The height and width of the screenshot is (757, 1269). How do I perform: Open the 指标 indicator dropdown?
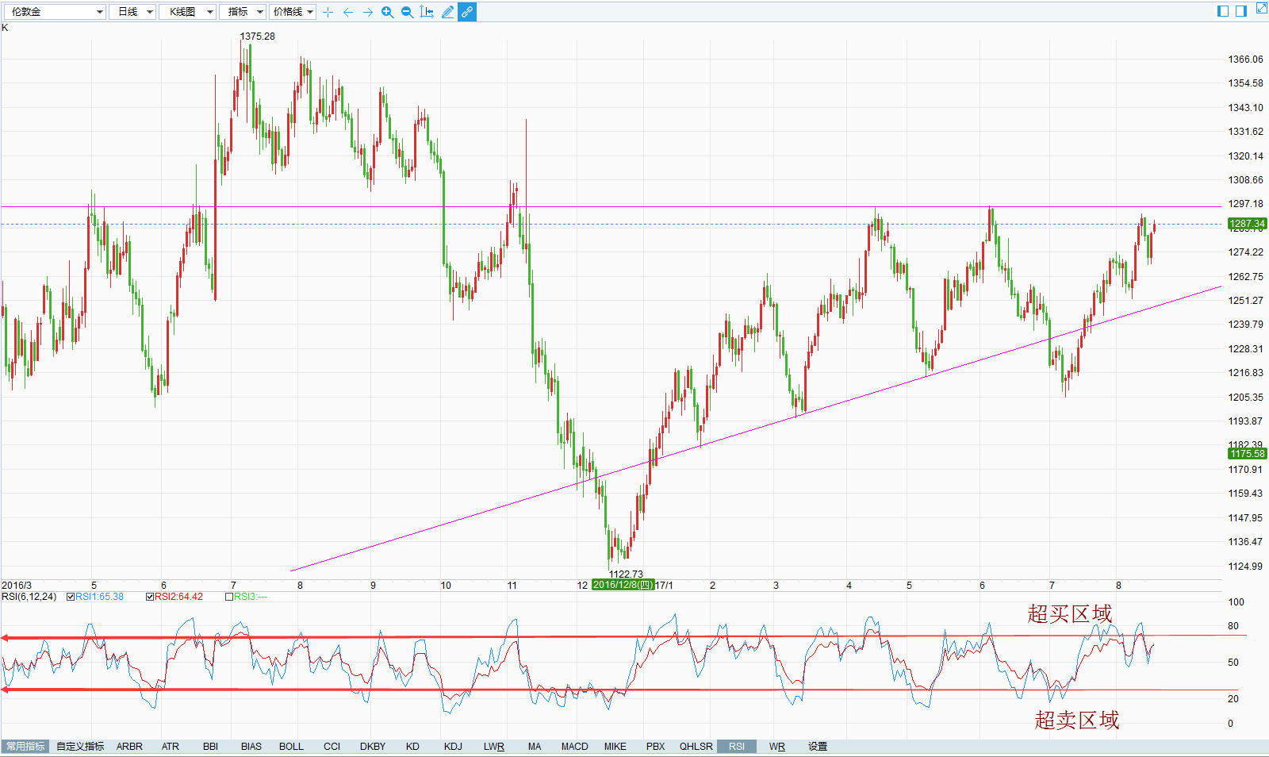coord(243,12)
